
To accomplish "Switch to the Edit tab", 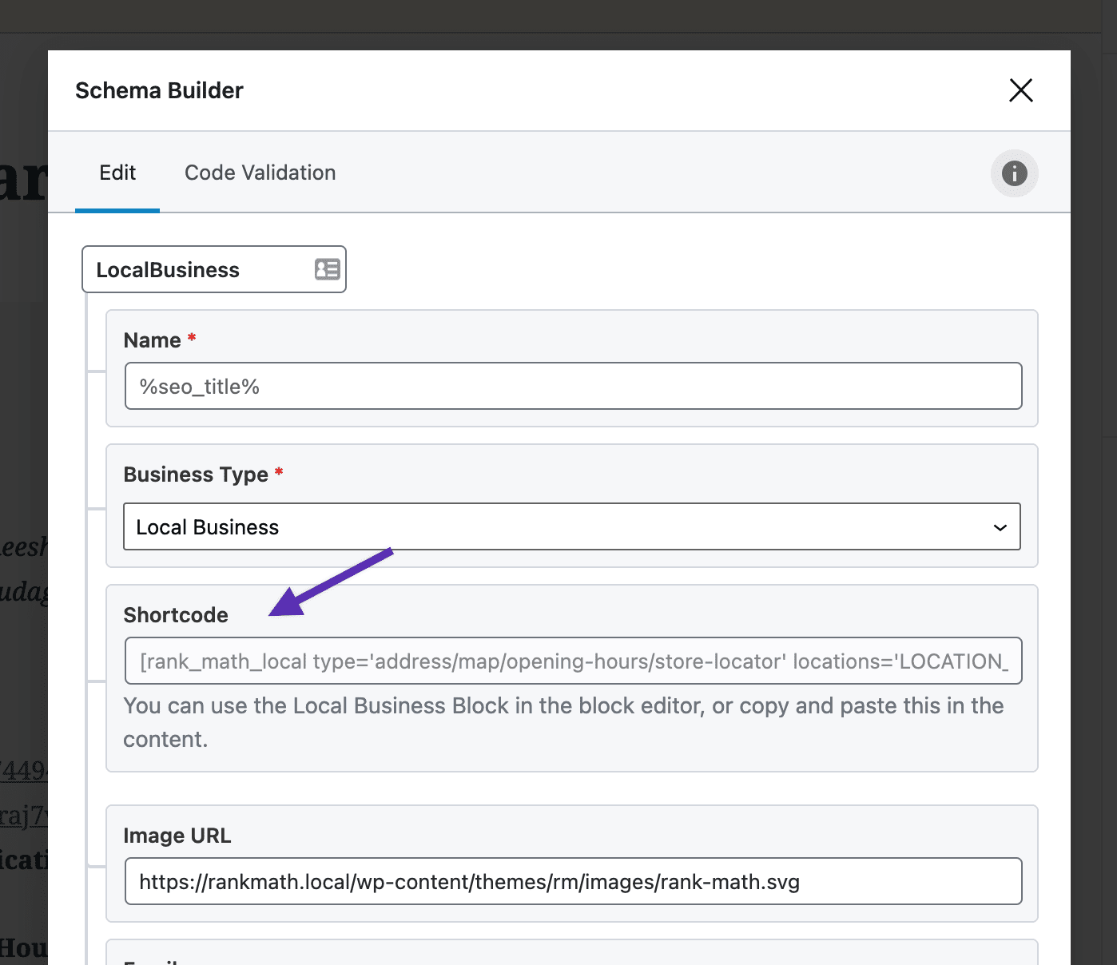I will click(x=117, y=173).
